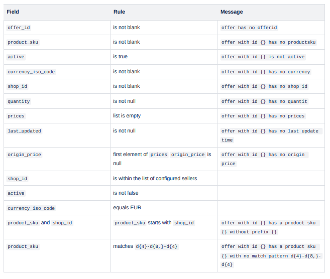Click "is within the list of configured sellers"
This screenshot has width=330, height=279.
point(155,179)
